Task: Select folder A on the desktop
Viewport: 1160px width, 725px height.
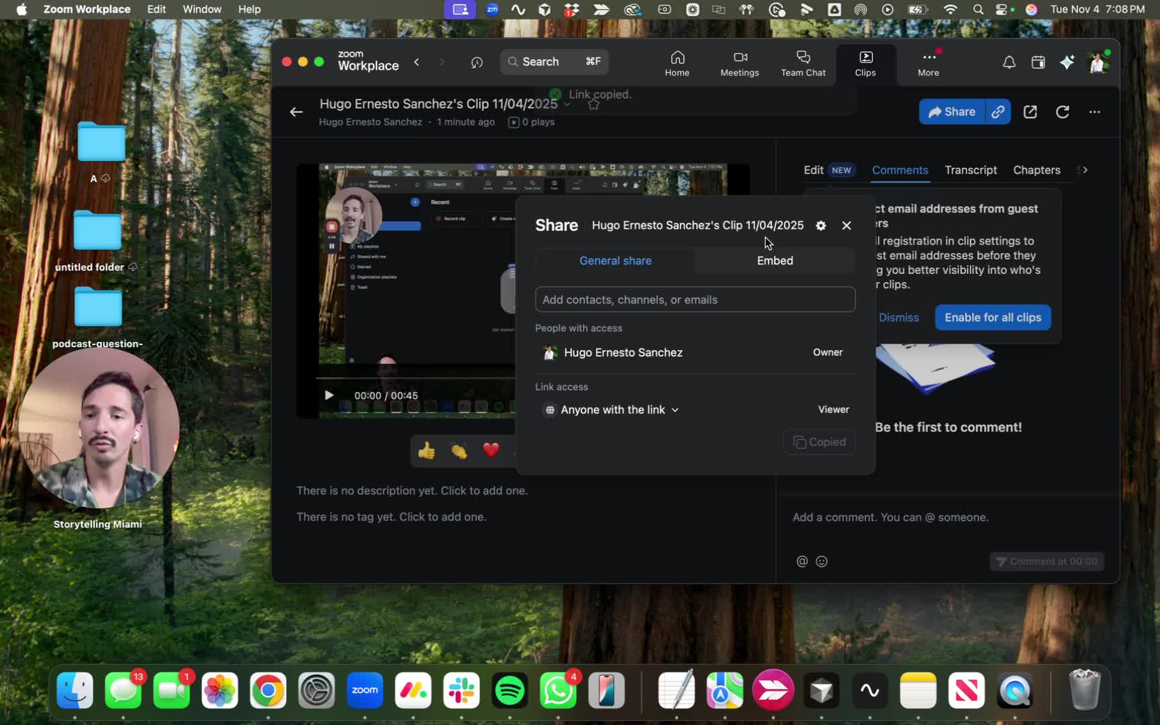Action: pos(101,152)
